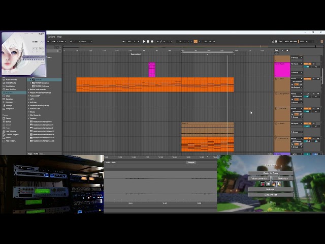Click the MIDI arrangement overdub plus icon

[x=157, y=42]
